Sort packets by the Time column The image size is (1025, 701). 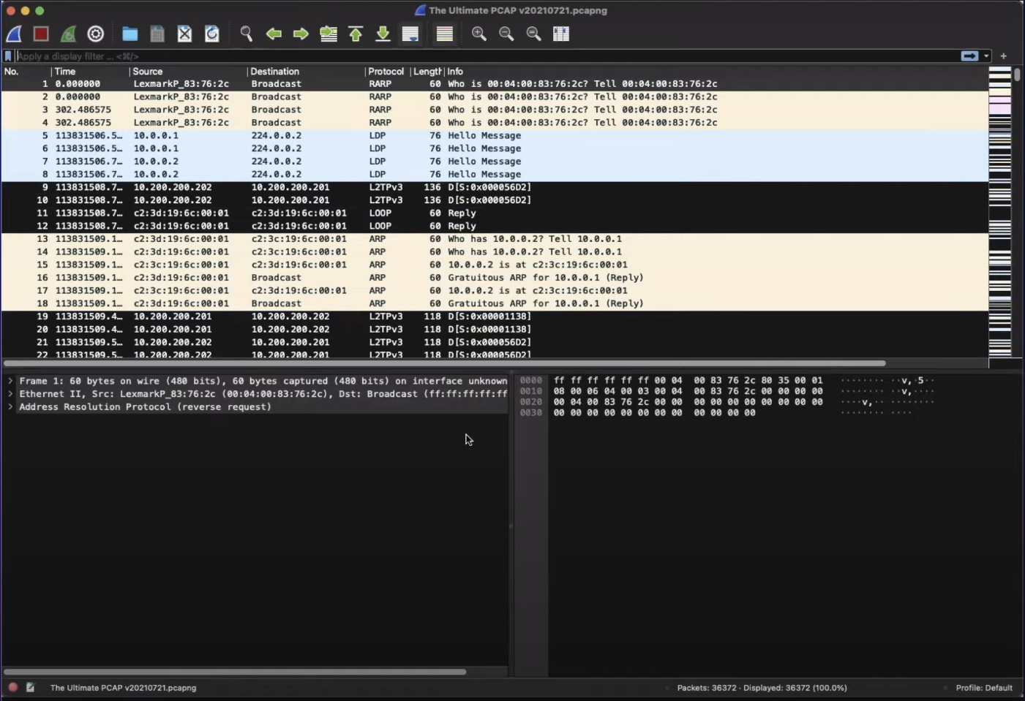[91, 72]
